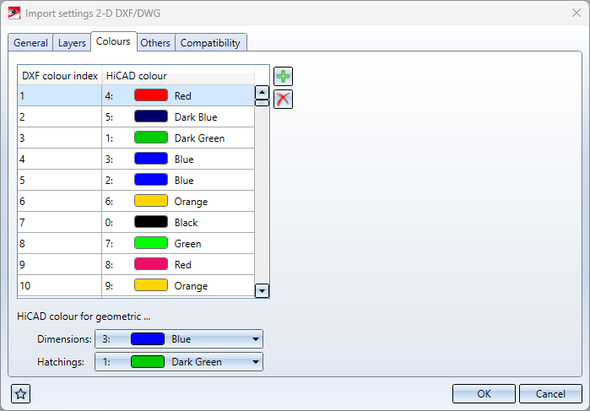Click the HiCAD app icon in the title bar
590x411 pixels.
click(x=14, y=14)
